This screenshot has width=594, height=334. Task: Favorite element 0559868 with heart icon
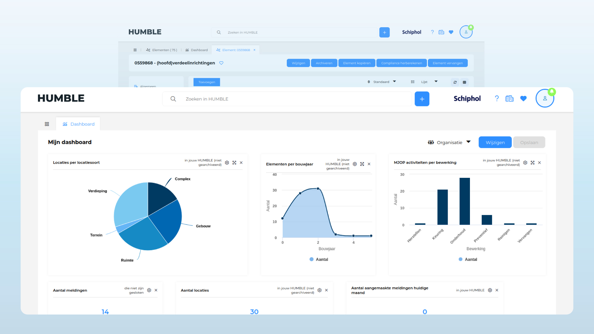click(x=221, y=63)
